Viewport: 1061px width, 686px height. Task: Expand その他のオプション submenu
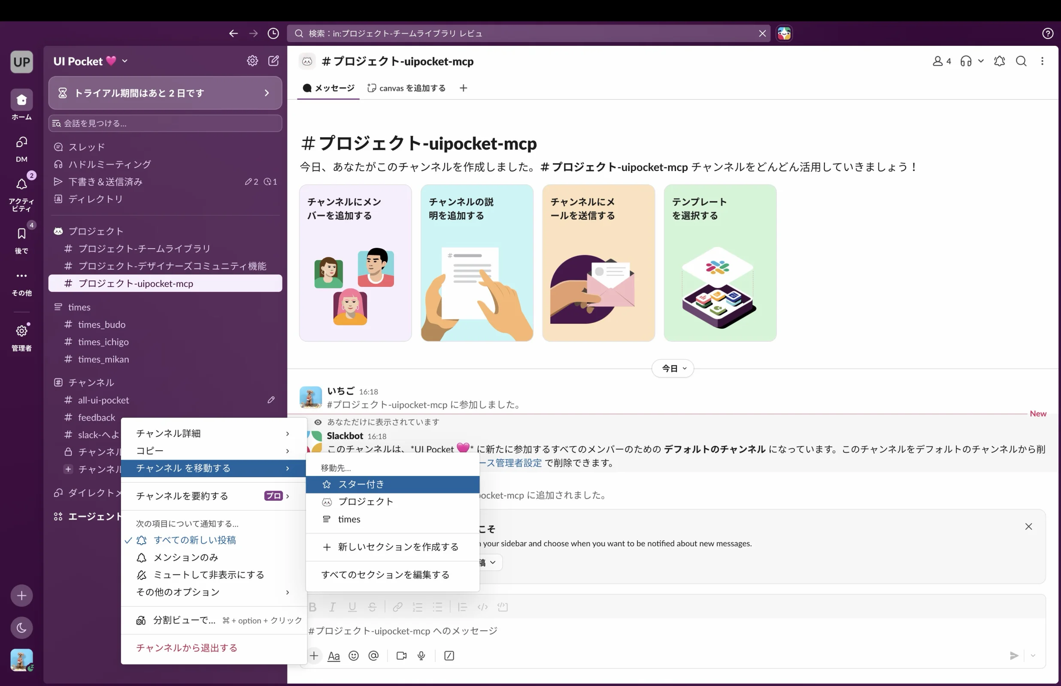[214, 592]
